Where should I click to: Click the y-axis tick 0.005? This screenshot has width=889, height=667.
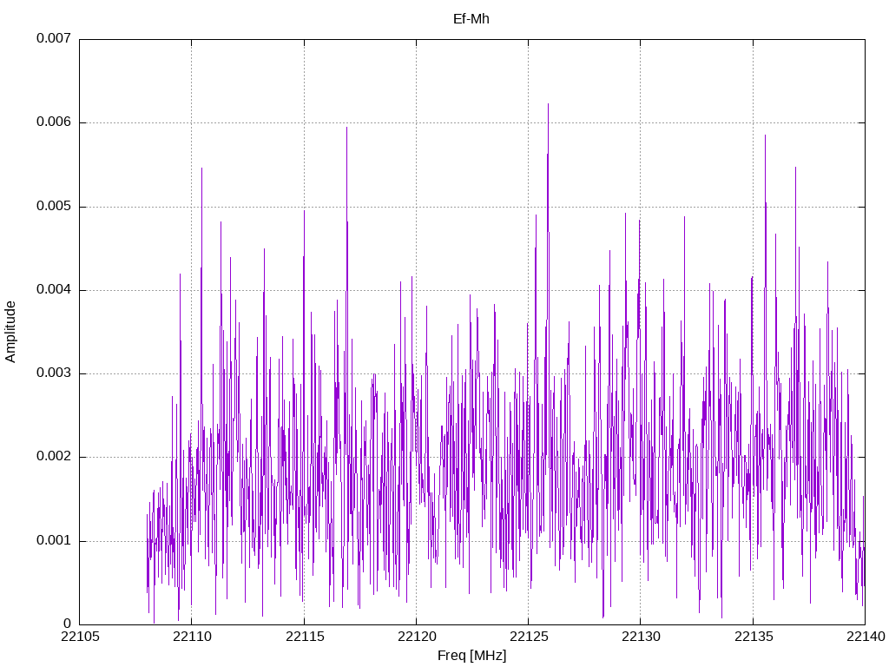pyautogui.click(x=54, y=206)
